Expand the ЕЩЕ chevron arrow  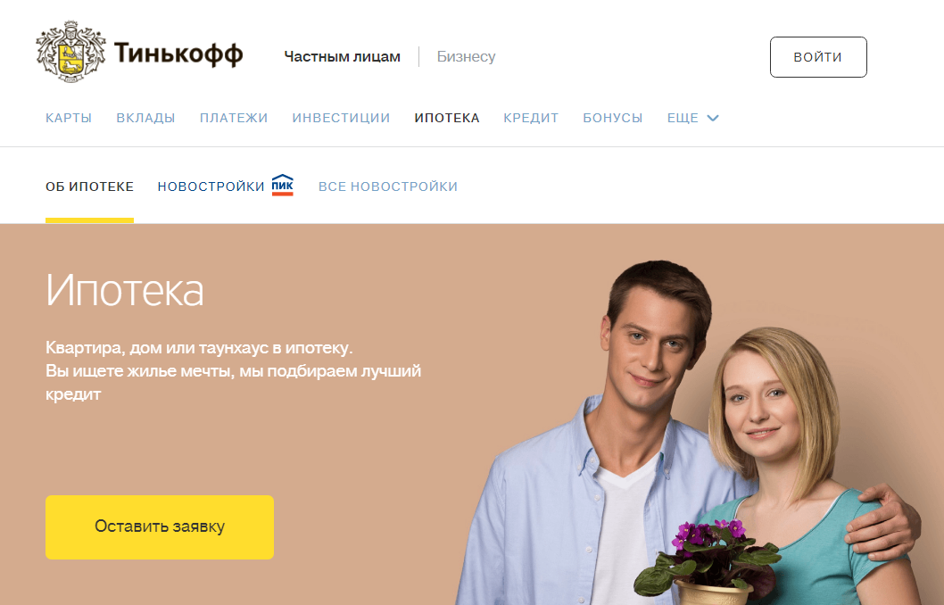pyautogui.click(x=713, y=118)
